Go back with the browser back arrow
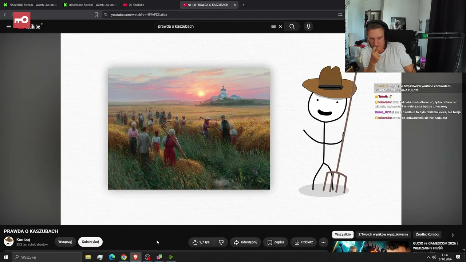 5,15
